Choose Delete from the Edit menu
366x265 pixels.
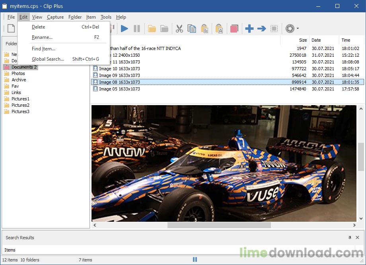click(x=64, y=27)
